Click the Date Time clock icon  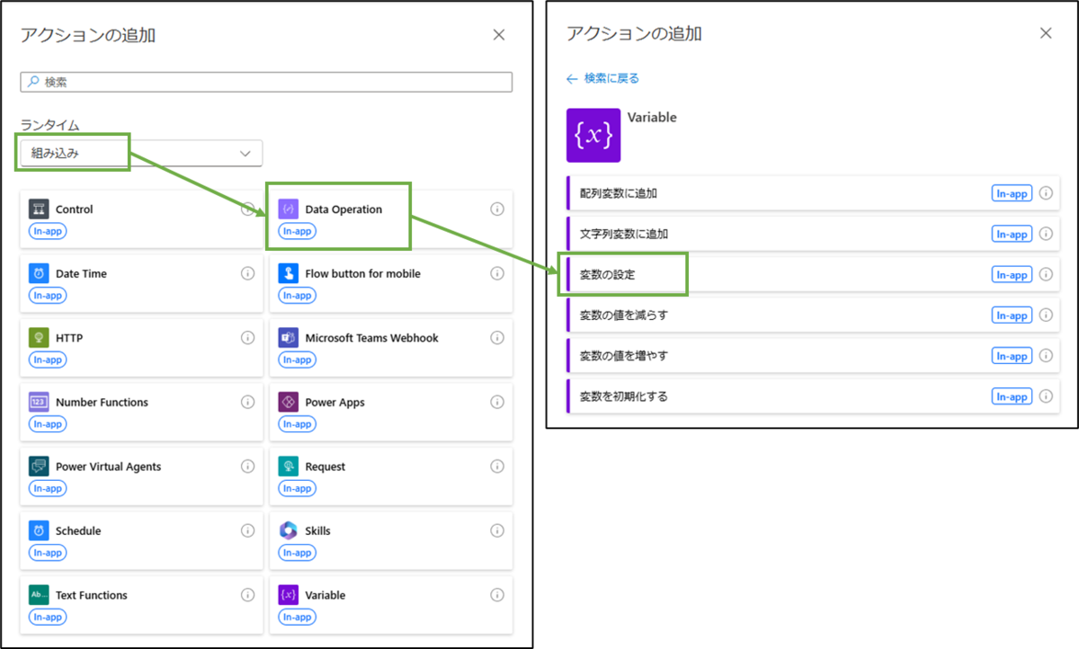pyautogui.click(x=39, y=273)
